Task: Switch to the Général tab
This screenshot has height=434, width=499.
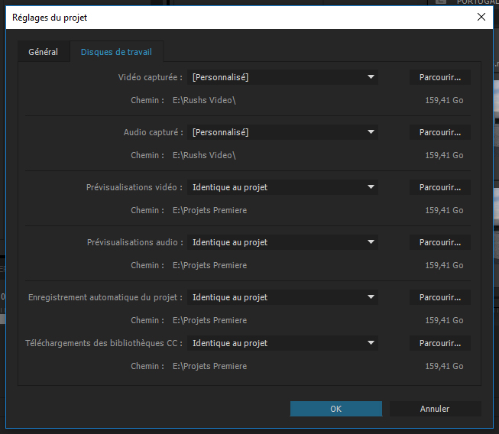Action: [x=44, y=52]
